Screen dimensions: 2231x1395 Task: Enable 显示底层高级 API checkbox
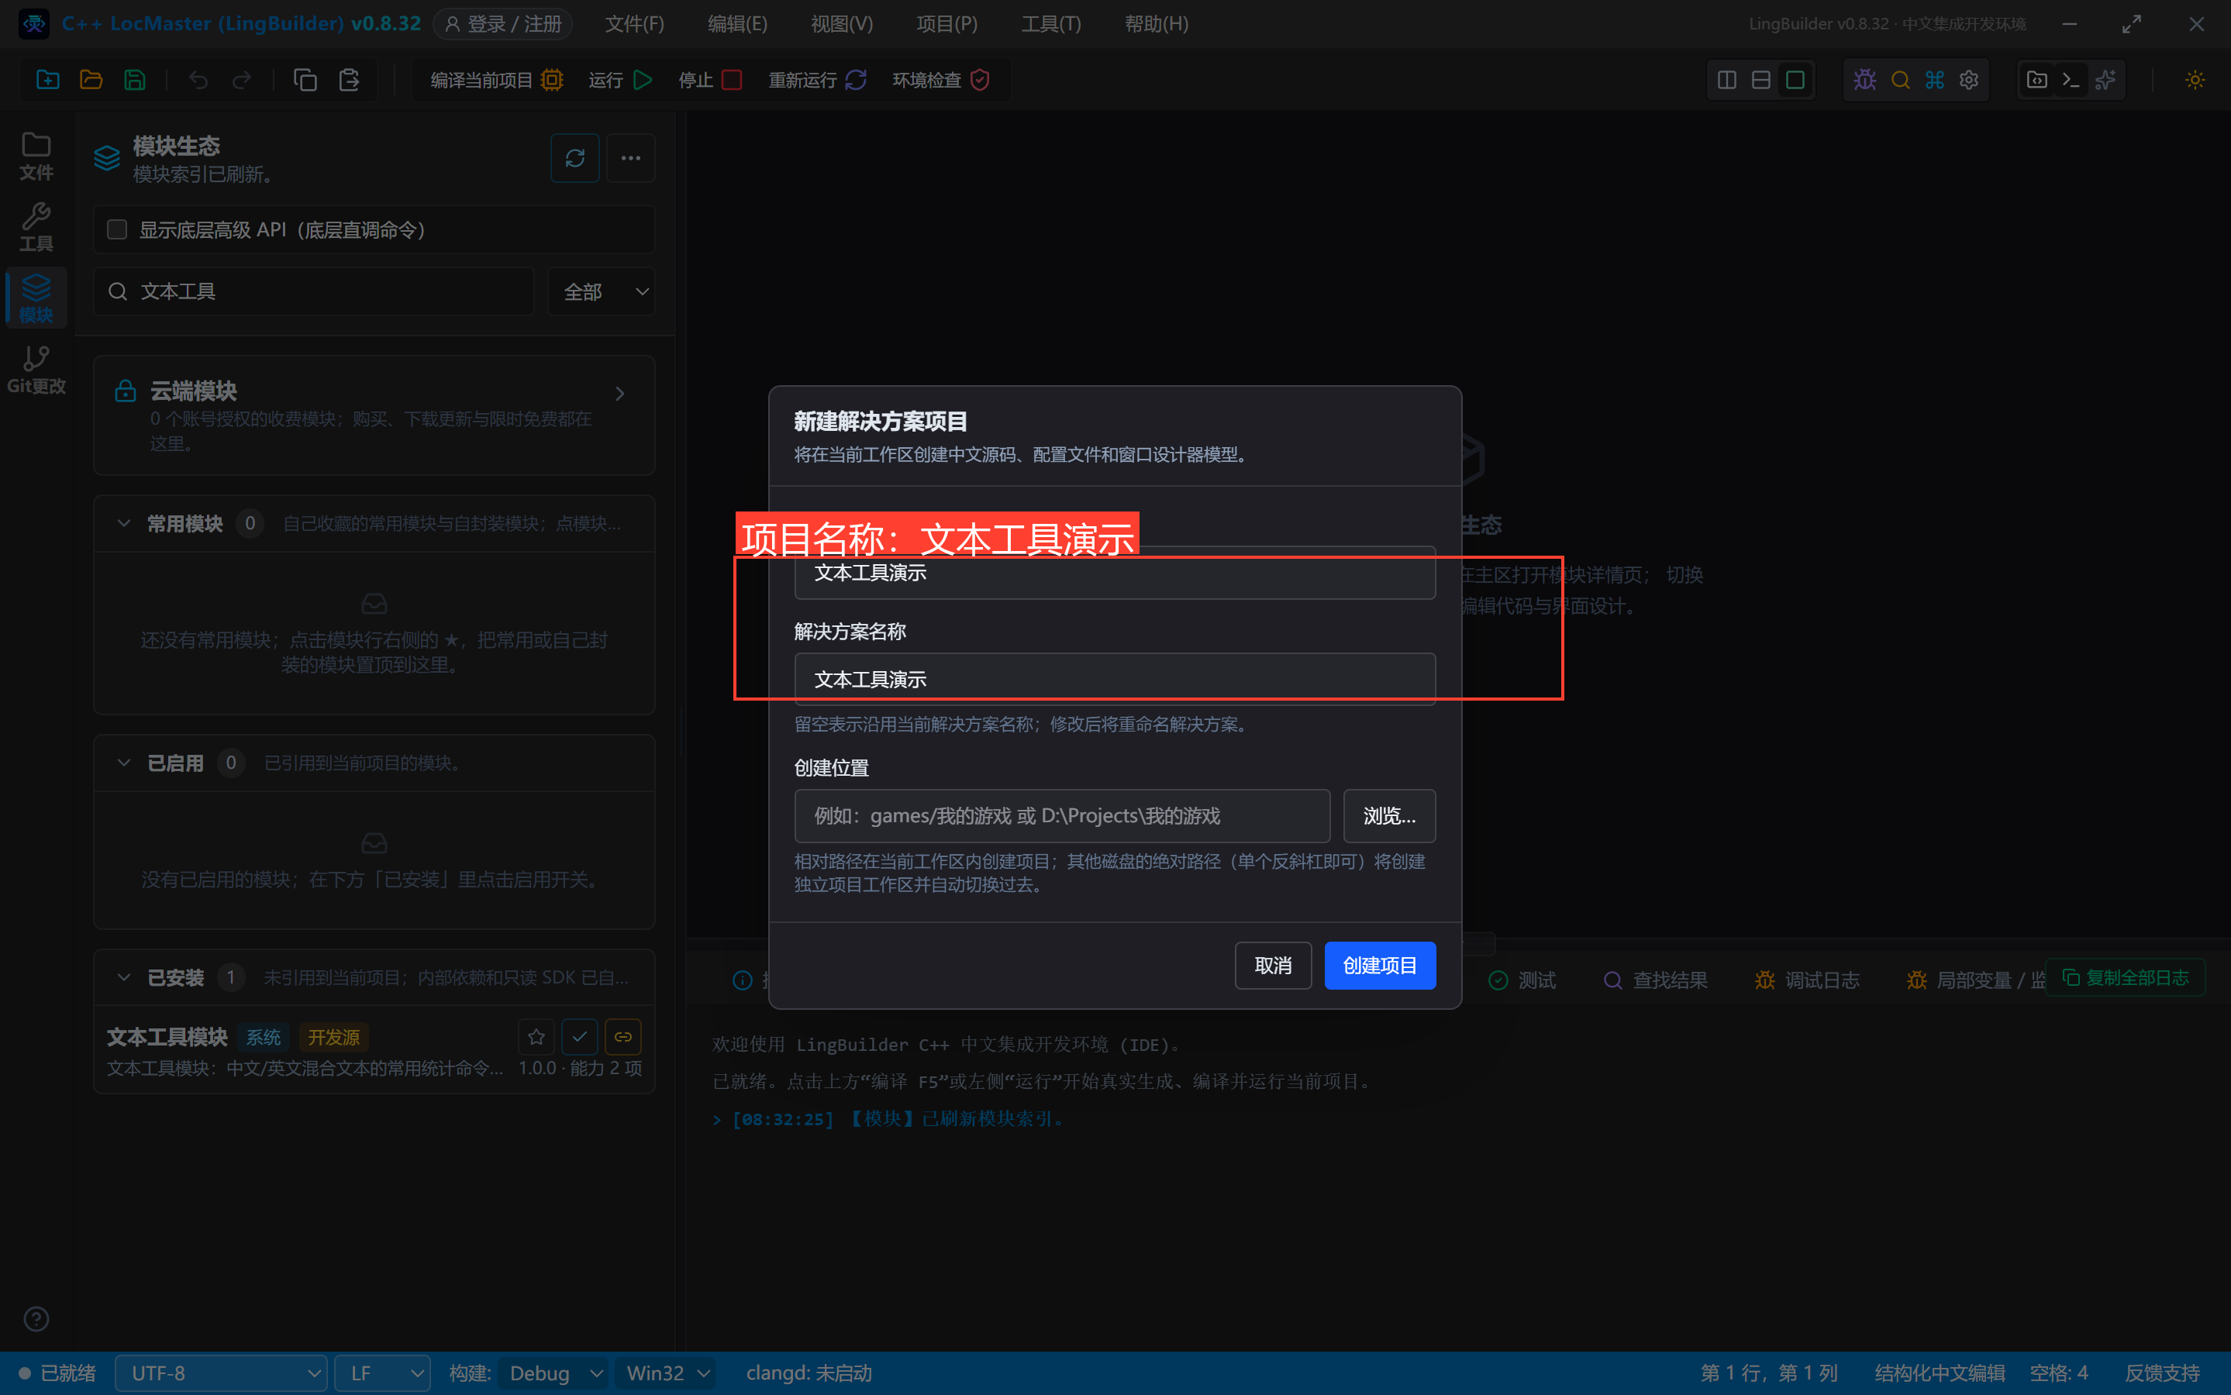pyautogui.click(x=116, y=229)
